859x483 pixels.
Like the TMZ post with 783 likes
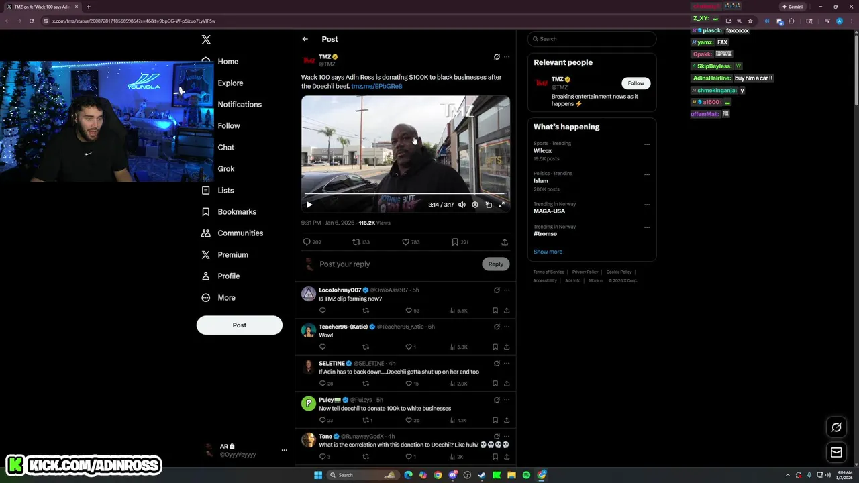coord(411,241)
